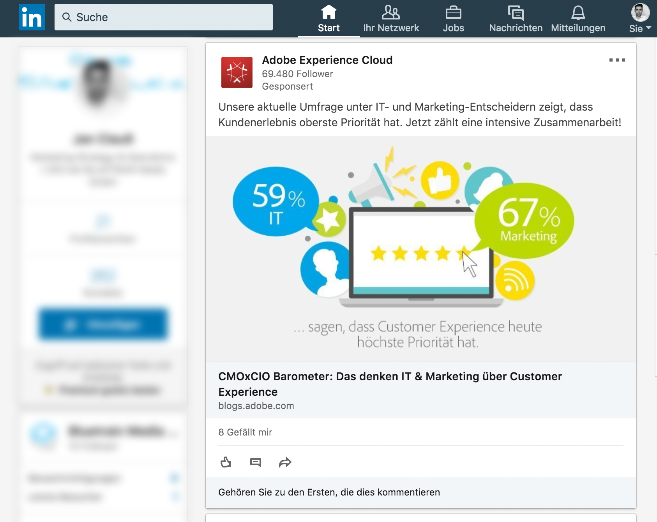
Task: Open the Jobs tab
Action: (453, 19)
